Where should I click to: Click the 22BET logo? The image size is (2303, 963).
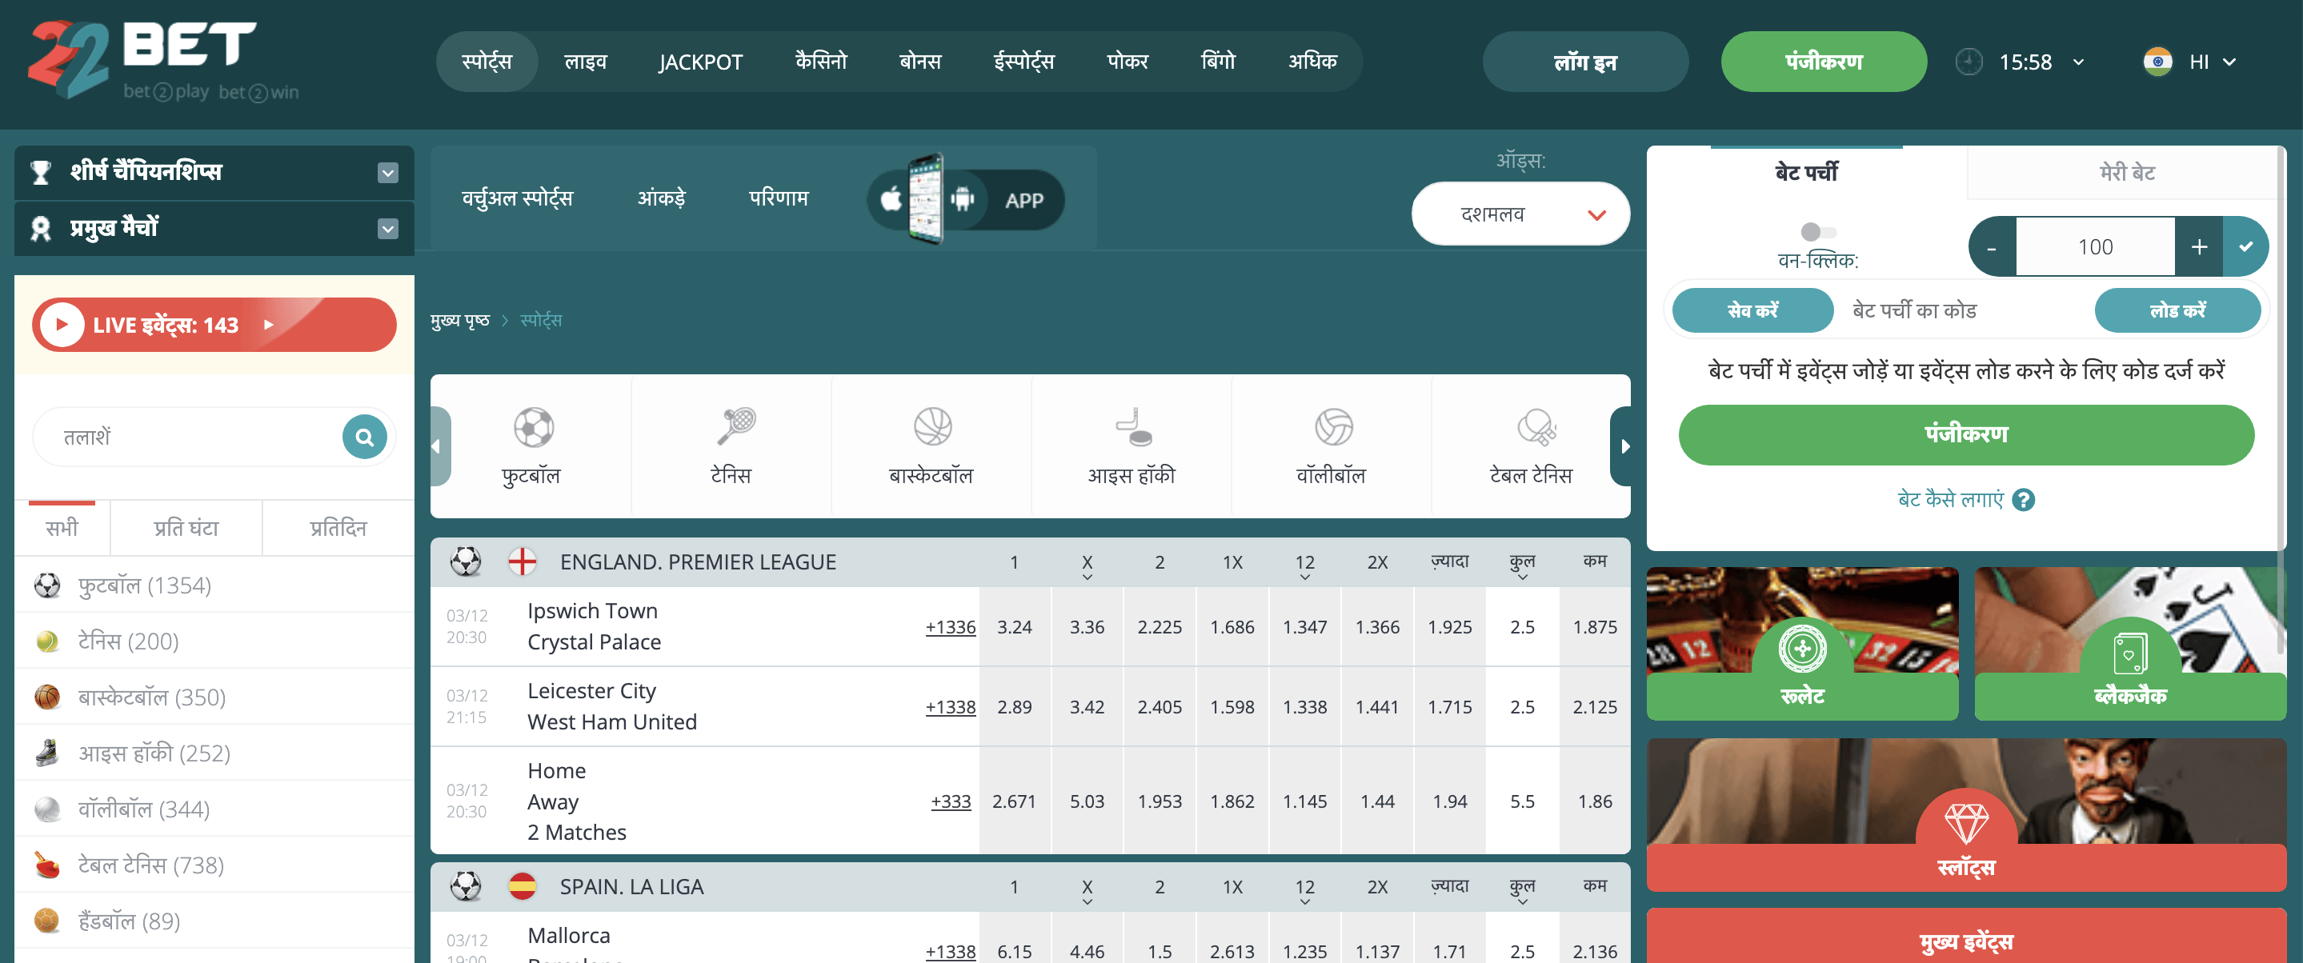pyautogui.click(x=163, y=60)
